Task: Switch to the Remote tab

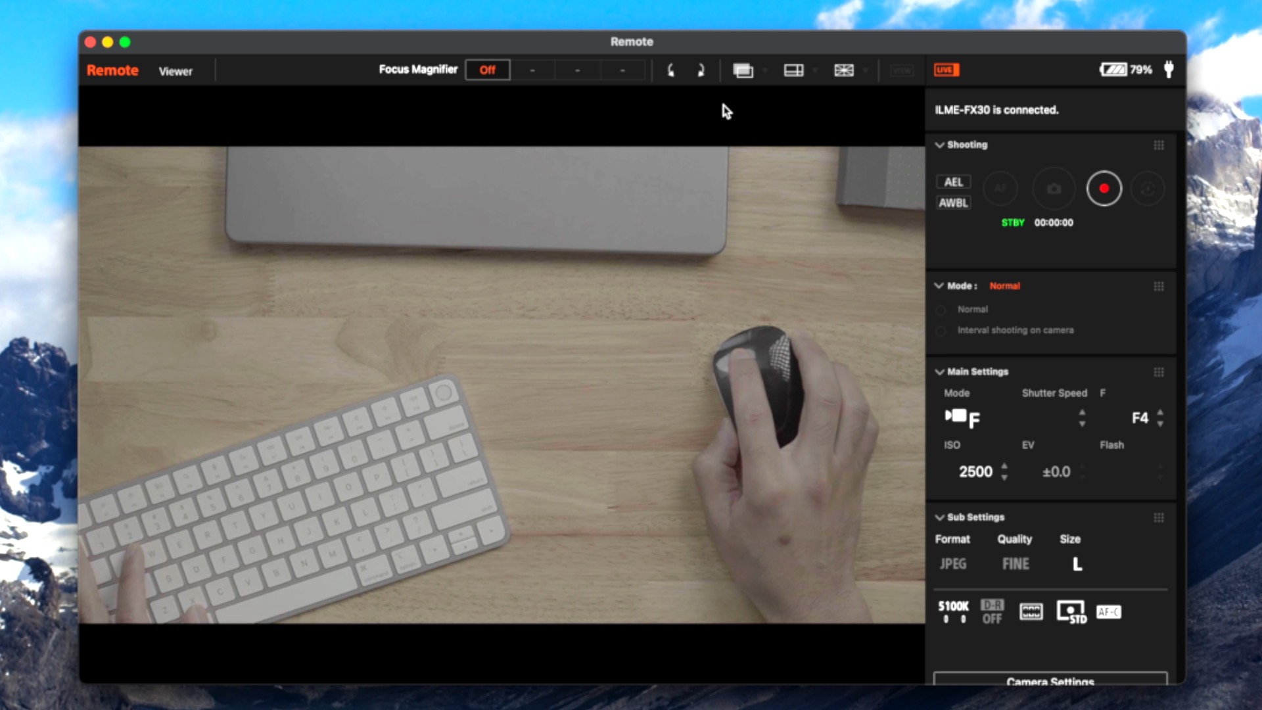Action: [x=112, y=70]
